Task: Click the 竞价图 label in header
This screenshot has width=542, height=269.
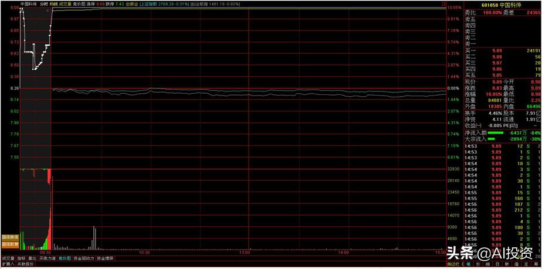Action: 79,4
